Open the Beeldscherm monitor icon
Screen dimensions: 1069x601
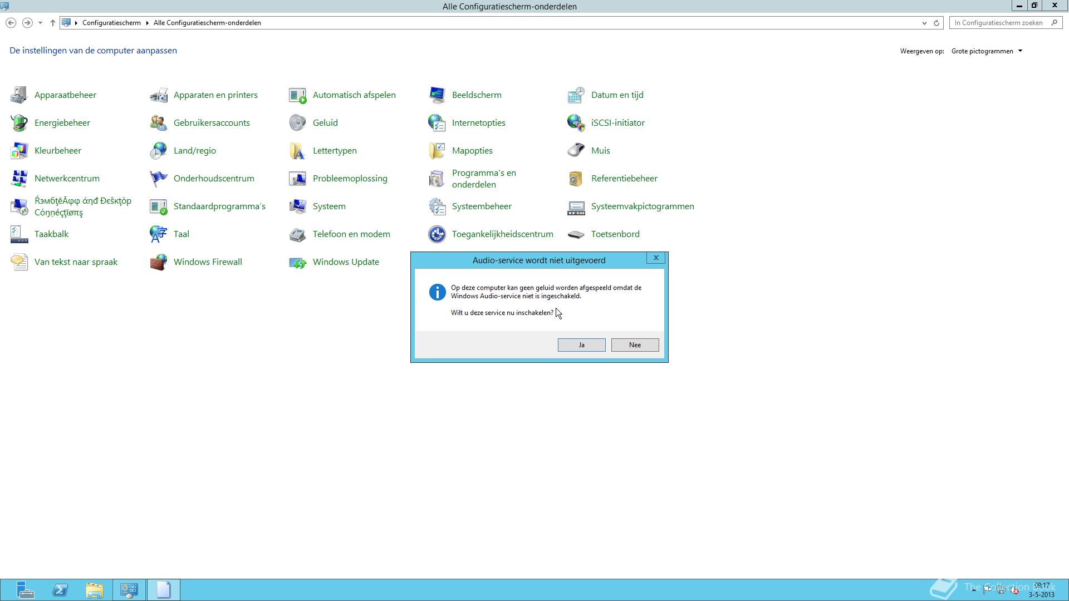437,95
